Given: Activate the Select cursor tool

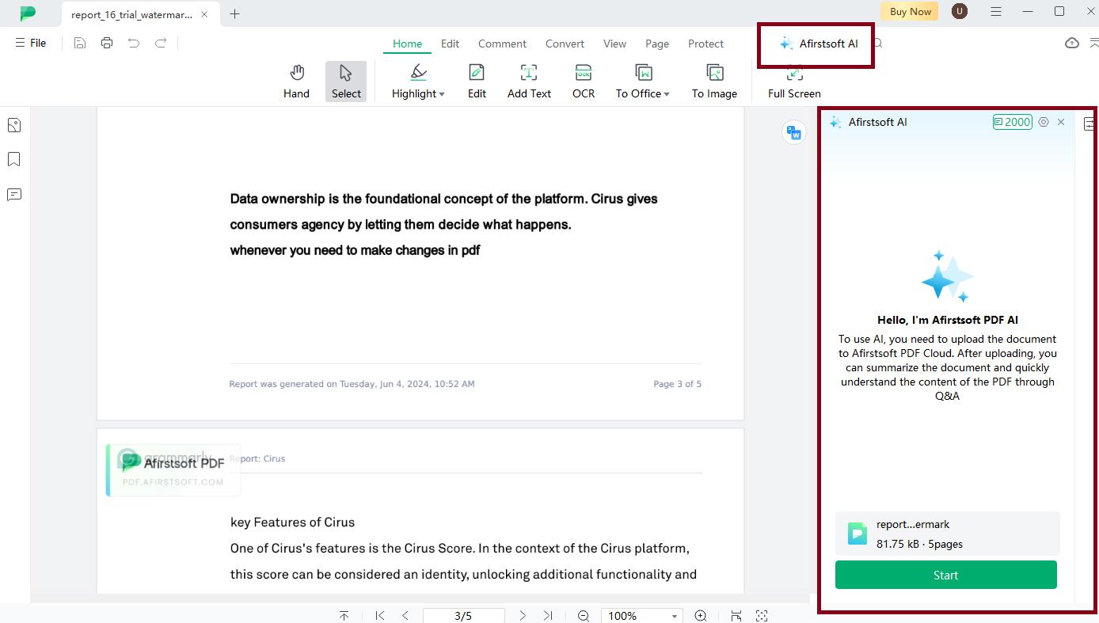Looking at the screenshot, I should coord(346,82).
